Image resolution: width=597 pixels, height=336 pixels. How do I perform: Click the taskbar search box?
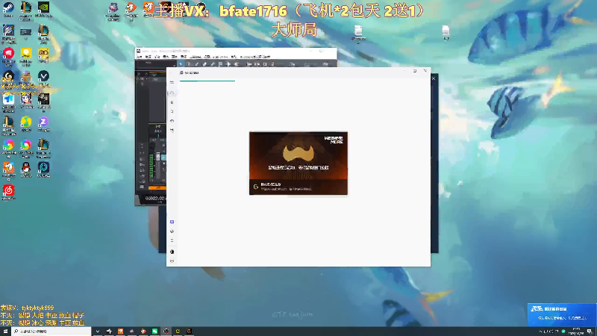pyautogui.click(x=51, y=332)
